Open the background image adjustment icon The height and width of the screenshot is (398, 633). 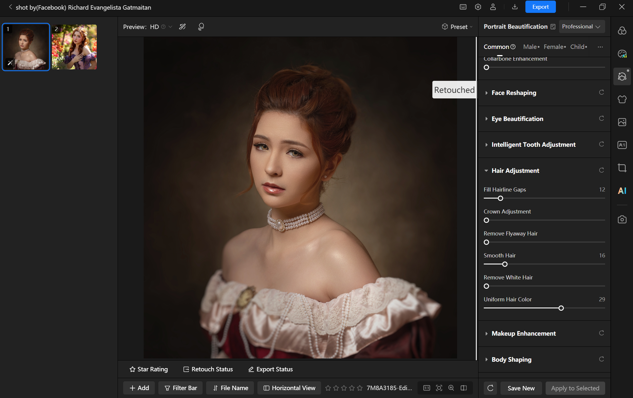[622, 122]
